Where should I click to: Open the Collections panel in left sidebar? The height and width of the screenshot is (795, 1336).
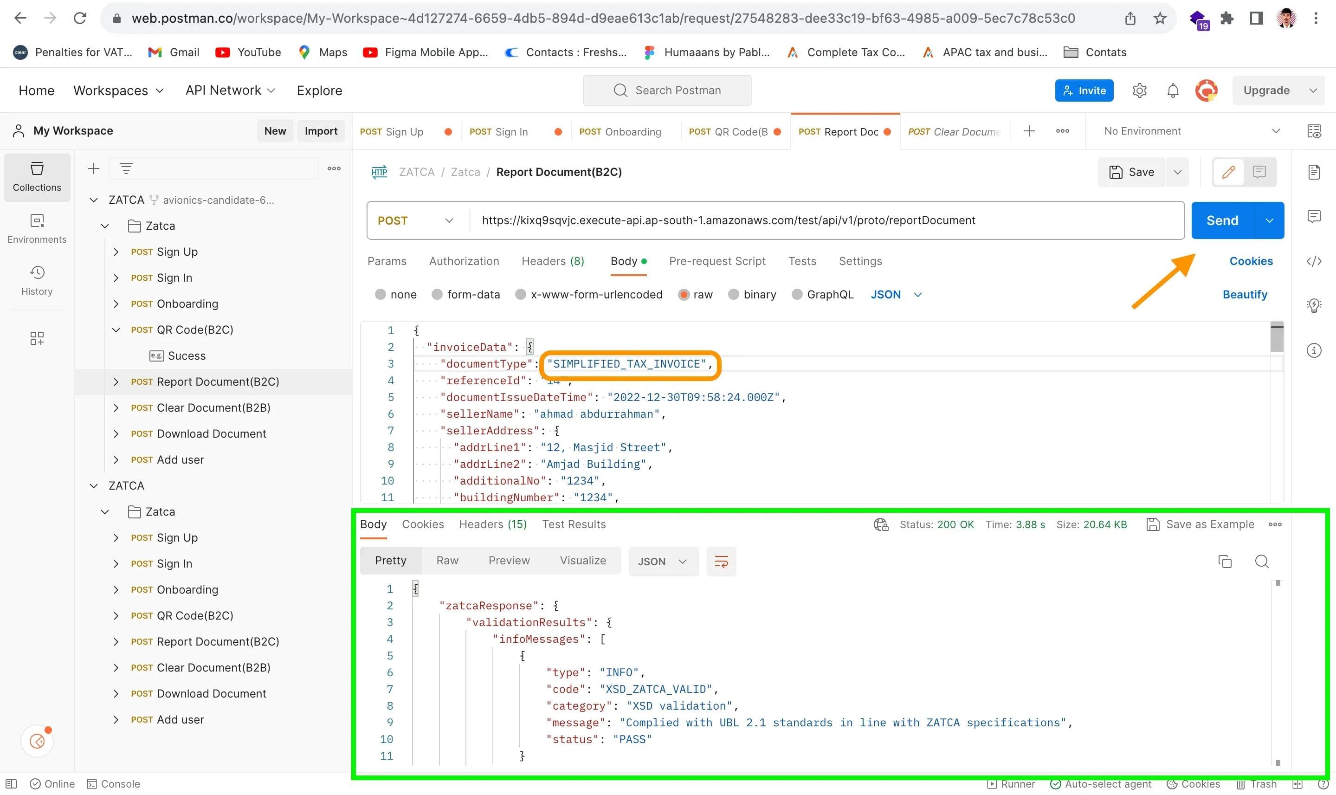click(x=36, y=177)
